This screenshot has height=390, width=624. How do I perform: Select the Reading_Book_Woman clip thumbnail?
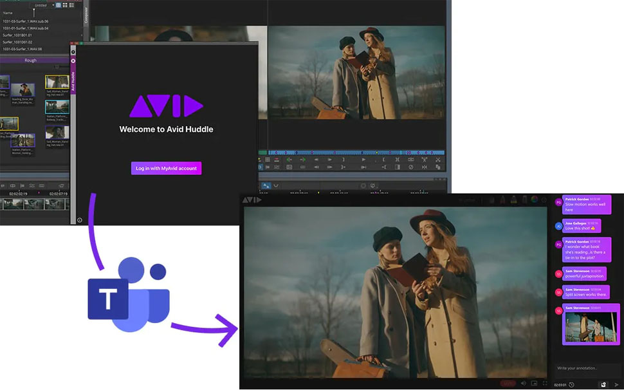tap(23, 90)
